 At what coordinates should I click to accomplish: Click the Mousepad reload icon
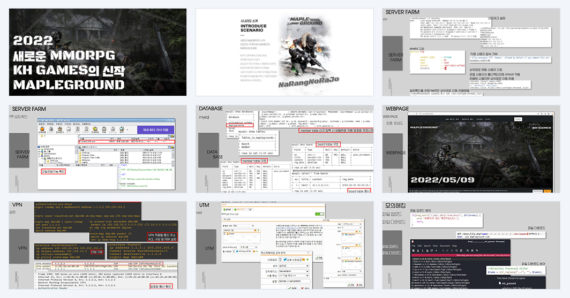pos(431,250)
